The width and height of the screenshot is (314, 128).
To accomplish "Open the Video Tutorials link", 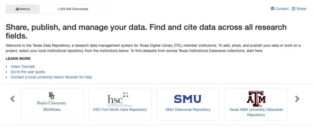I will [23, 67].
